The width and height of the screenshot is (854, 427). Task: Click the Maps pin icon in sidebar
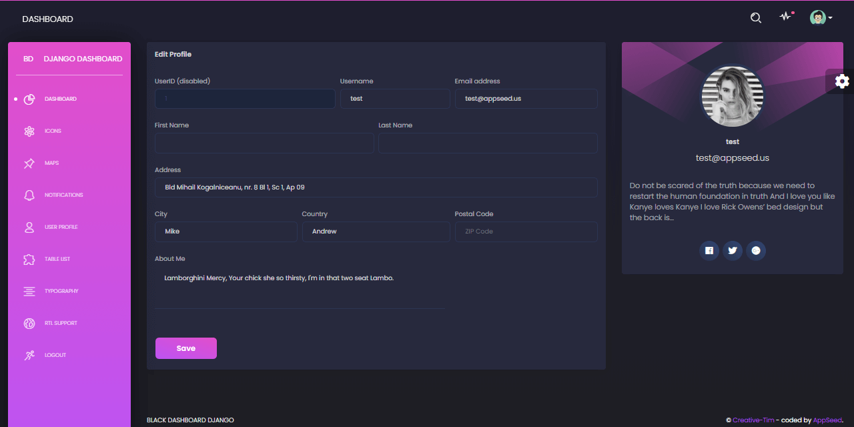coord(29,163)
